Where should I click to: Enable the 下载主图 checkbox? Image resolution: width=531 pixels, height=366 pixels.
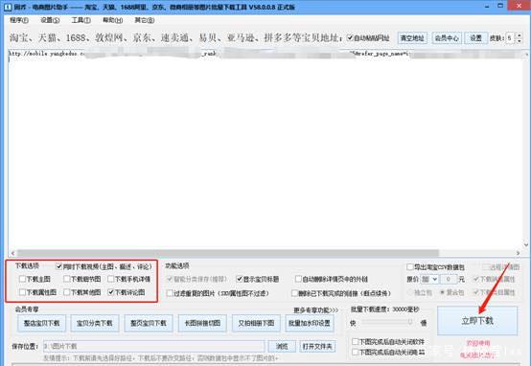[x=22, y=279]
